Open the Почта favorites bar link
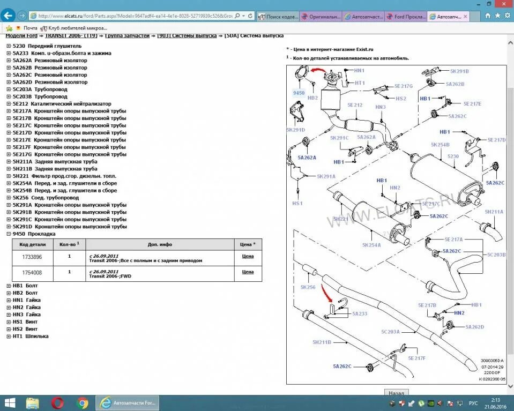 (27, 28)
